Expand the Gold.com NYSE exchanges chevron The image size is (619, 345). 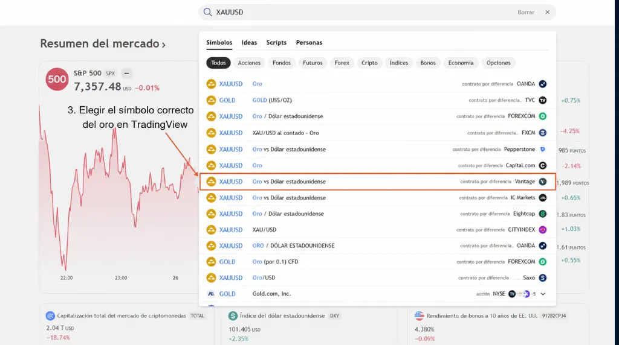543,294
